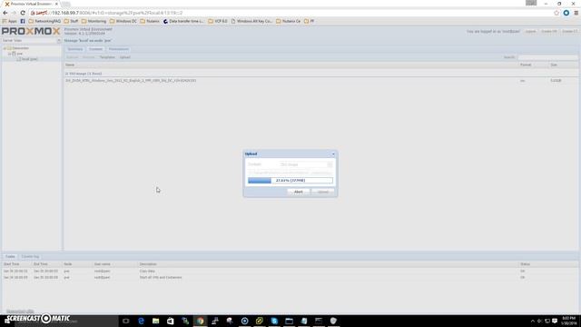Viewport: 581px width, 327px height.
Task: Open the Nutanix Ce bookmark folder
Action: point(289,21)
